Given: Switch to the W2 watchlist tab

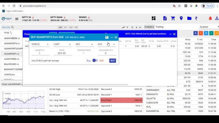Looking at the screenshot, I should (x=71, y=27).
